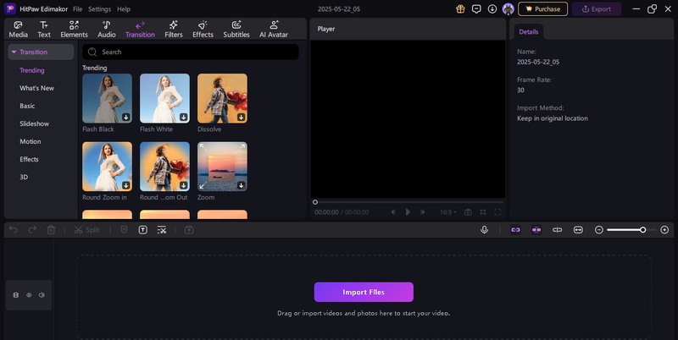This screenshot has width=678, height=340.
Task: Open the Settings menu
Action: [99, 8]
